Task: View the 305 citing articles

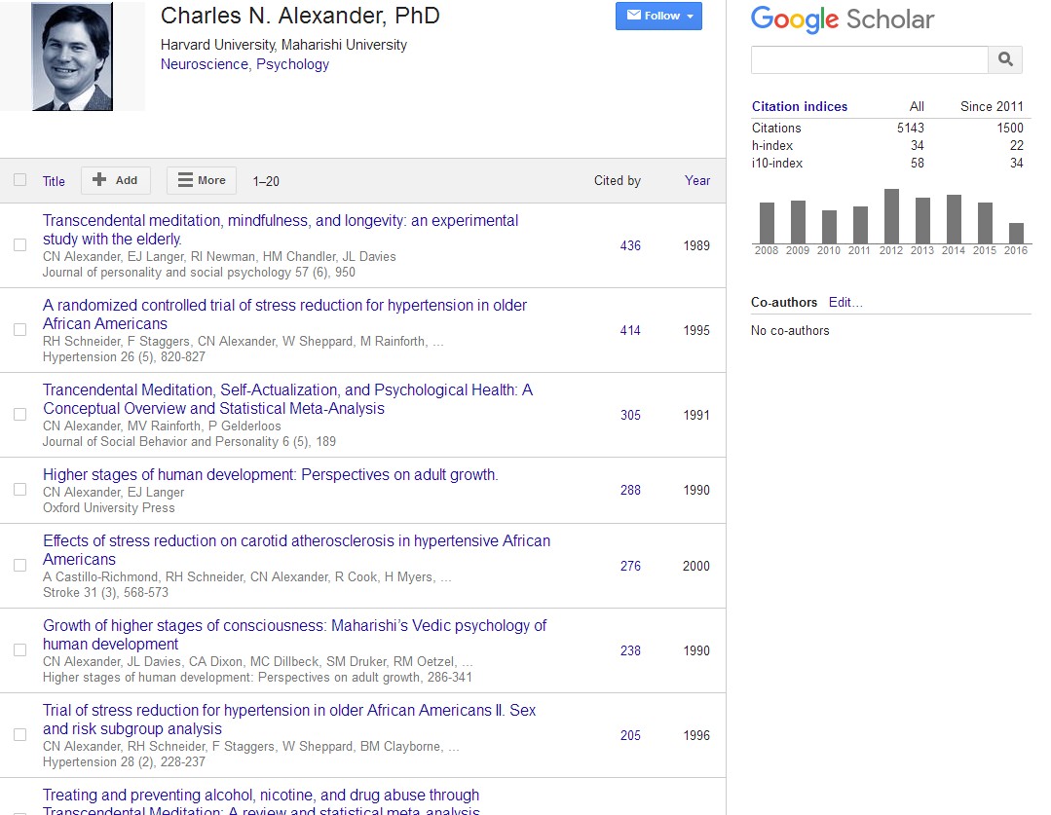Action: tap(630, 415)
